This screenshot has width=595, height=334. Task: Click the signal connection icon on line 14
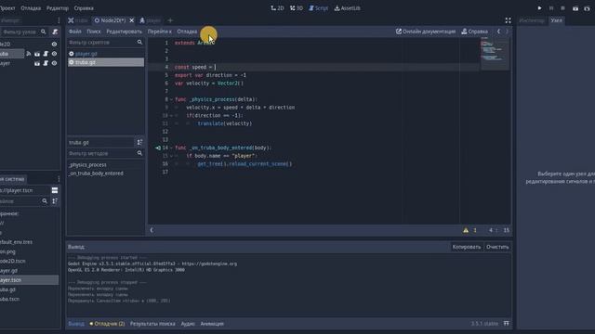[158, 148]
